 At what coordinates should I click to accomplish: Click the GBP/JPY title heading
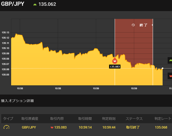point(13,4)
